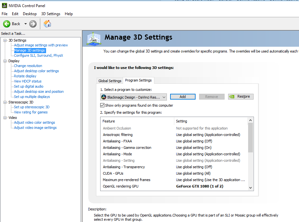Open the Edit menu
The image size is (299, 222).
click(x=15, y=14)
